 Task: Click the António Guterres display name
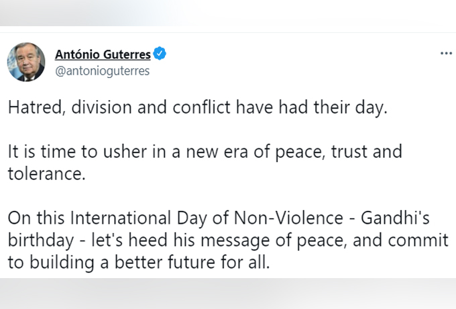(103, 54)
